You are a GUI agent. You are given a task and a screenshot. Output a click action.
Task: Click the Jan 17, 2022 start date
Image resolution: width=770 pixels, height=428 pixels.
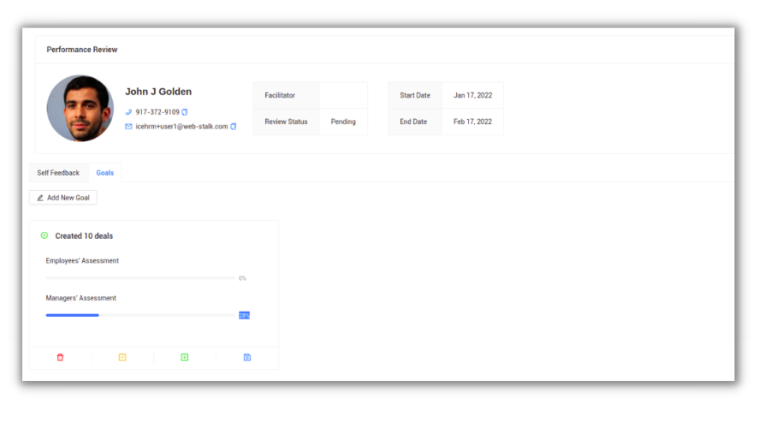pyautogui.click(x=472, y=95)
